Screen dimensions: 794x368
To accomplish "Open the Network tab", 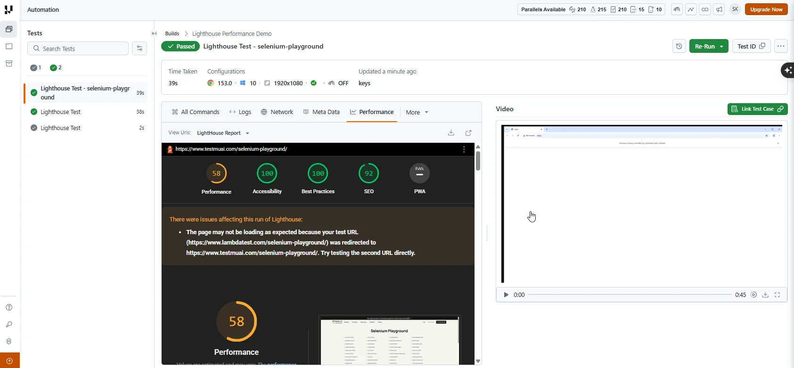I will click(x=277, y=112).
